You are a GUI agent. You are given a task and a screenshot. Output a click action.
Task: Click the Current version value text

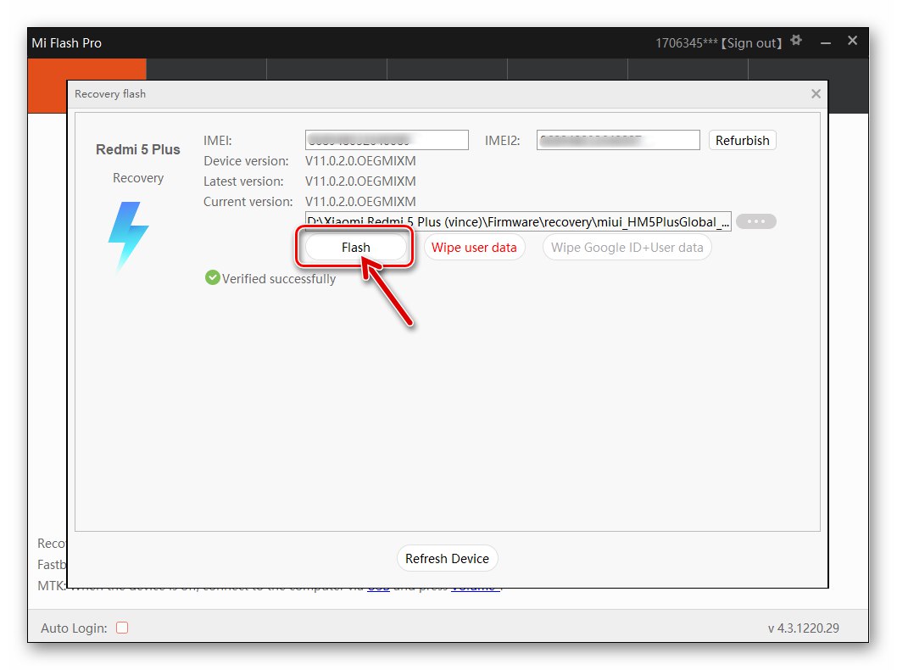360,201
